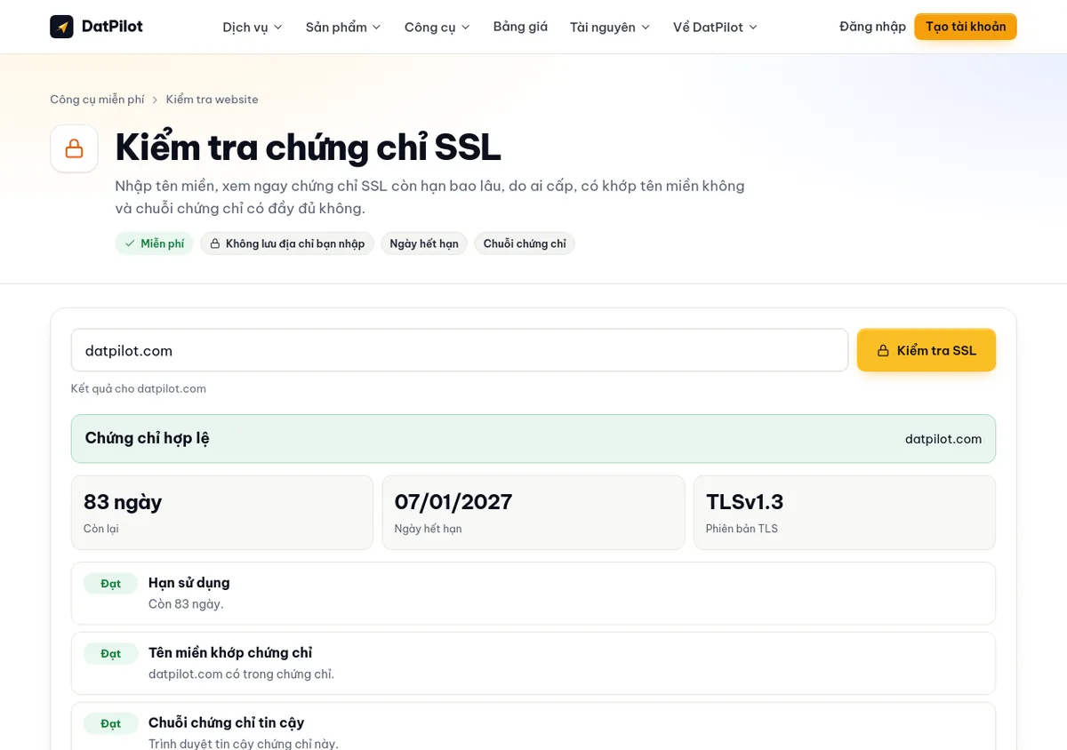Open the Công cụ miễn phí breadcrumb
The width and height of the screenshot is (1067, 750).
pos(97,100)
